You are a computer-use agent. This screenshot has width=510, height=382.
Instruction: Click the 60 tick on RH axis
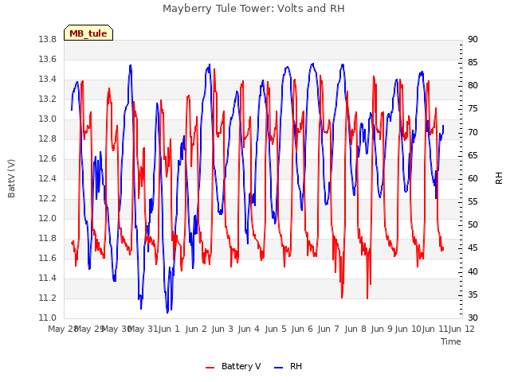coord(473,178)
